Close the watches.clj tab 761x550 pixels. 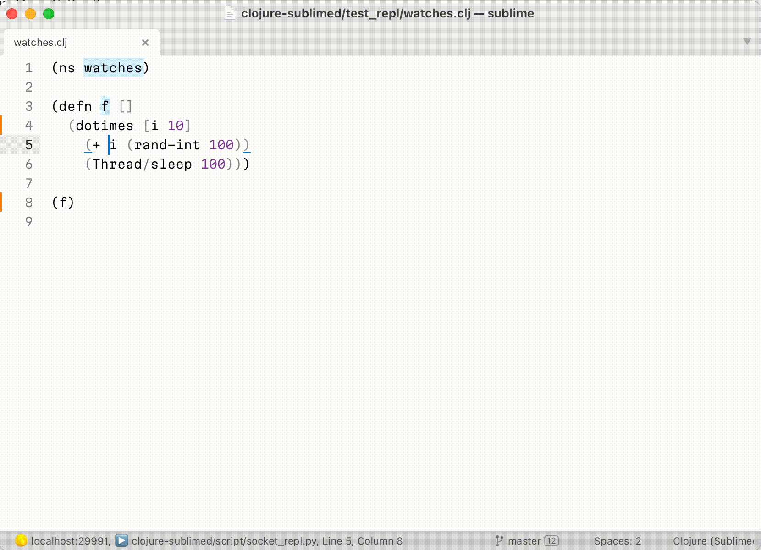[x=145, y=43]
